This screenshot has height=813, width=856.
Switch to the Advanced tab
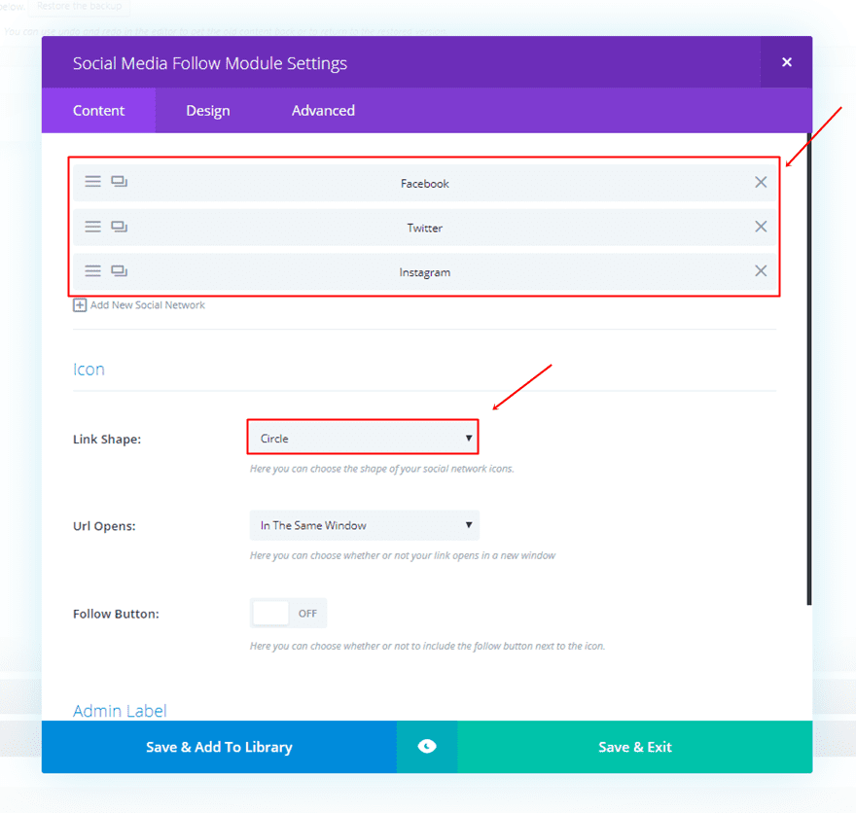click(x=323, y=110)
